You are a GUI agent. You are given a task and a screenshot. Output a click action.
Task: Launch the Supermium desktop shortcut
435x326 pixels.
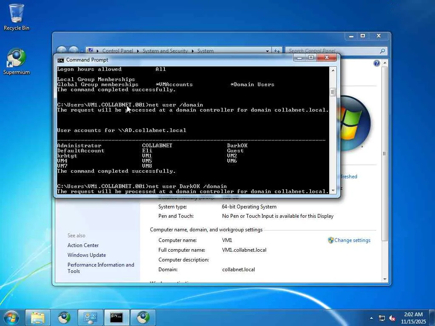(x=17, y=62)
